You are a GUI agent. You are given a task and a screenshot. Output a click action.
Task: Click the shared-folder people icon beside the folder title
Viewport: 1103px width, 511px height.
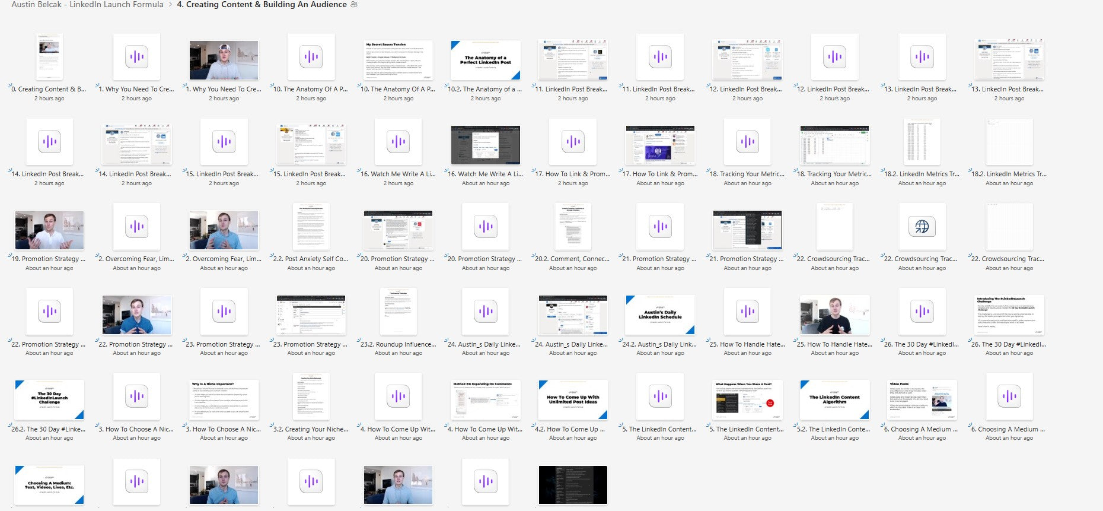point(354,5)
